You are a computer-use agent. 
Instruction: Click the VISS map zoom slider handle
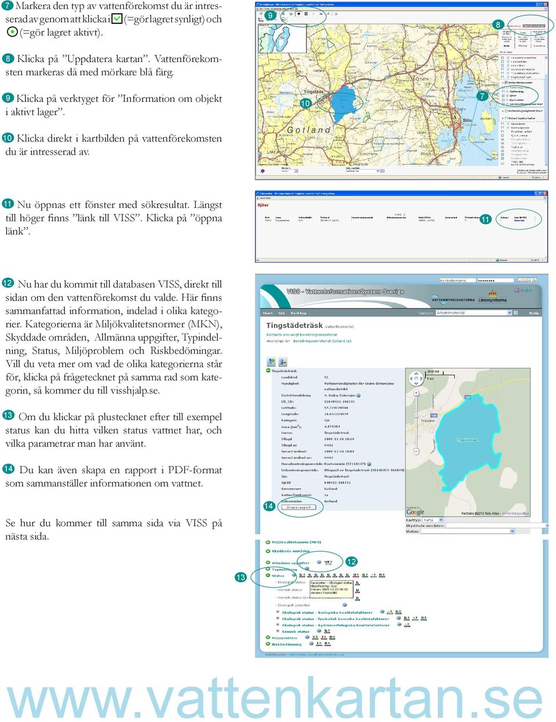pyautogui.click(x=416, y=416)
